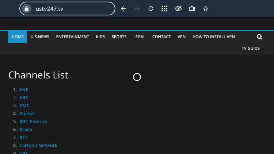Viewport: 274px width, 154px height.
Task: Visit the CONTACT page
Action: [x=161, y=37]
